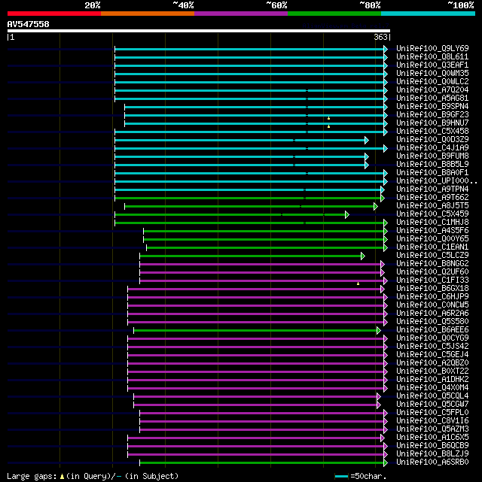Click the Q9LY69 cyan alignment bar
Screen dimensions: 482x482
coord(249,49)
